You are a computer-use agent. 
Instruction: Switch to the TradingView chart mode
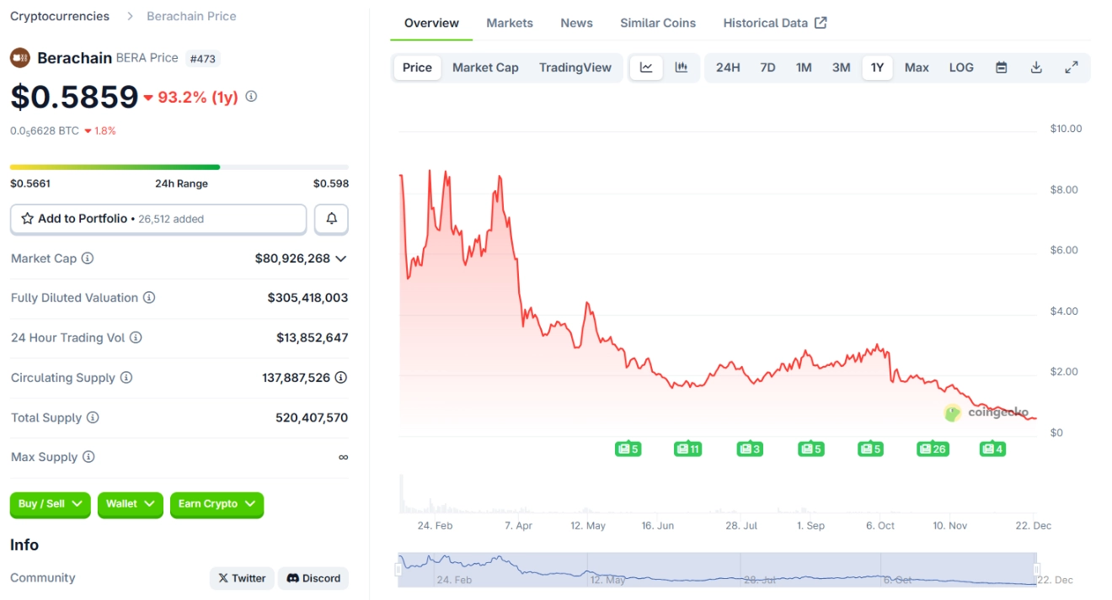(x=575, y=67)
